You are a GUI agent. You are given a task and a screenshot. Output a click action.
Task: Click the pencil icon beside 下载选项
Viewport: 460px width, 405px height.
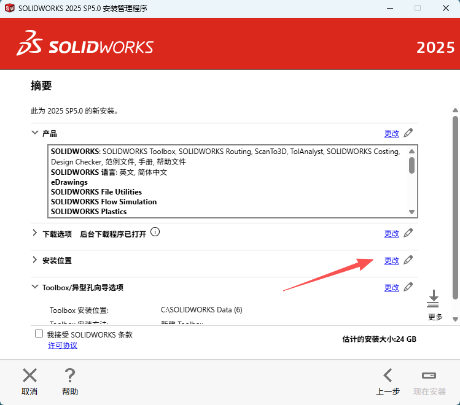click(x=408, y=233)
